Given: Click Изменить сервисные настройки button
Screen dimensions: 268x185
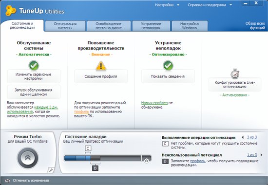Looking at the screenshot, I should pos(34,76).
